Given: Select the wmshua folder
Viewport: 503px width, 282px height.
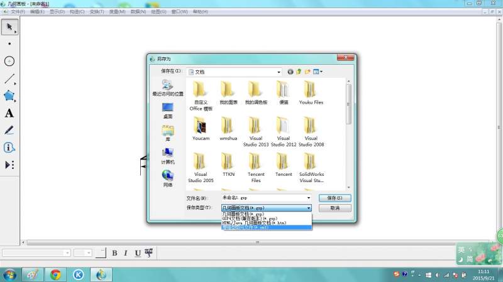Looking at the screenshot, I should coord(228,129).
